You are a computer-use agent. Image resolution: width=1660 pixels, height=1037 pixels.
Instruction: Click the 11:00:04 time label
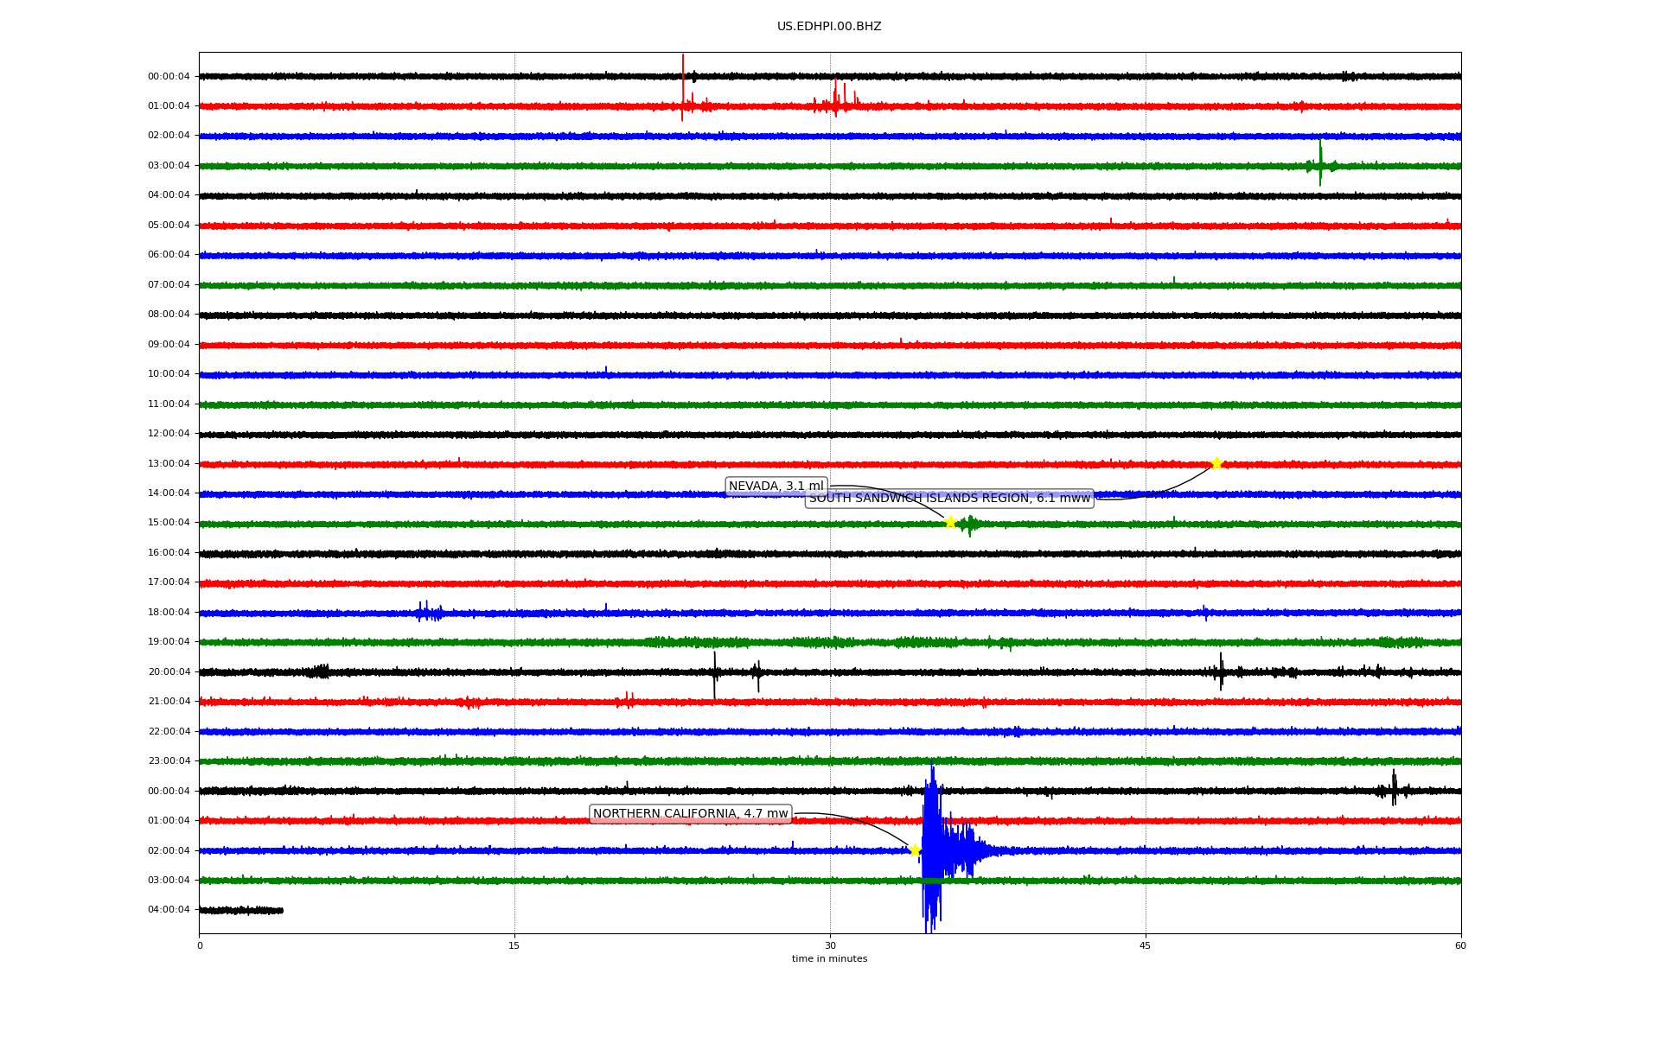(169, 404)
